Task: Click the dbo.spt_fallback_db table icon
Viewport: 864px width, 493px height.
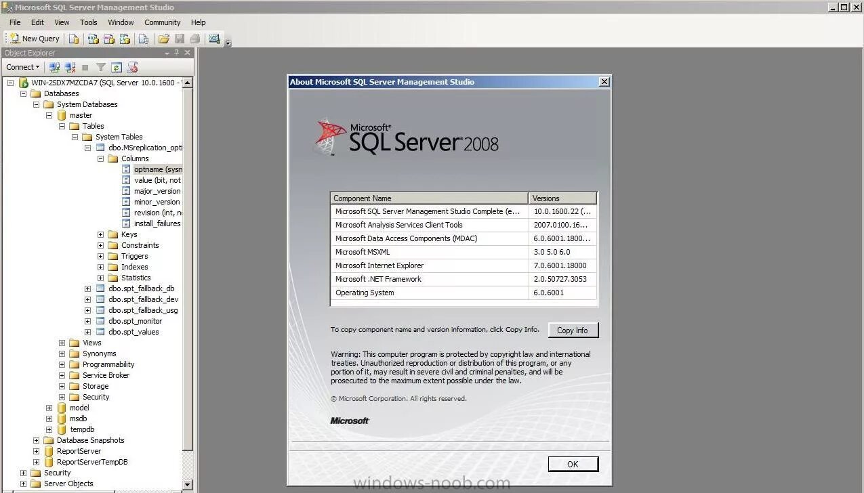Action: pyautogui.click(x=100, y=288)
